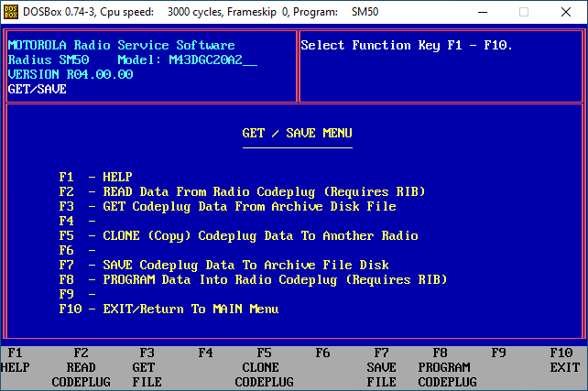Minimize the DOSBox window
Screen dimensions: 588x391
[483, 12]
